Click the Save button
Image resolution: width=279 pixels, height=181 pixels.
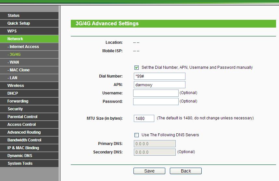click(x=149, y=171)
